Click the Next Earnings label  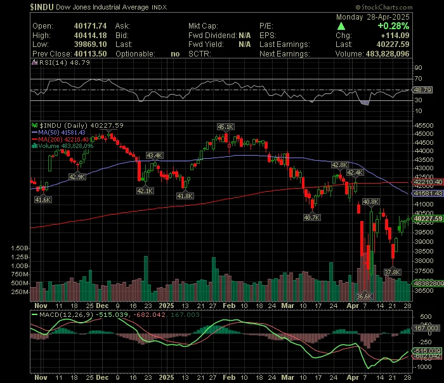[285, 54]
